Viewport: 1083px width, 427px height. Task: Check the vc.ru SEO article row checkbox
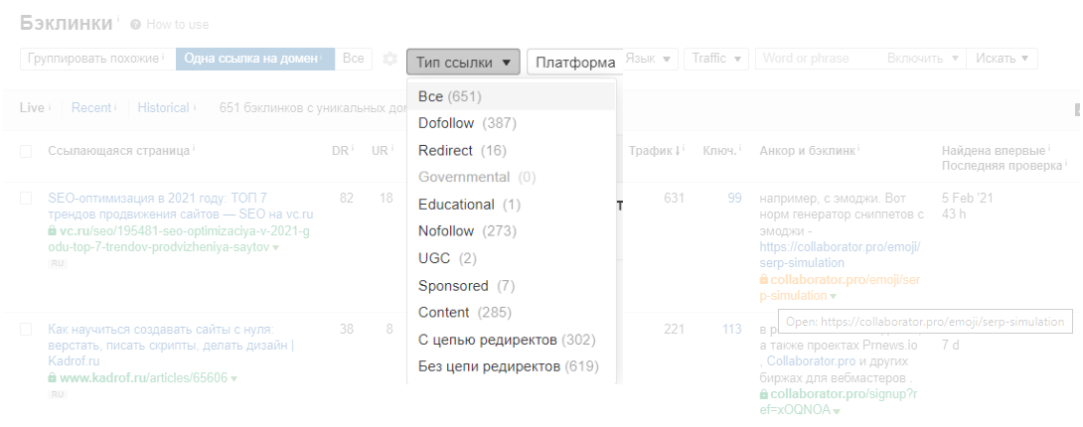(x=26, y=199)
